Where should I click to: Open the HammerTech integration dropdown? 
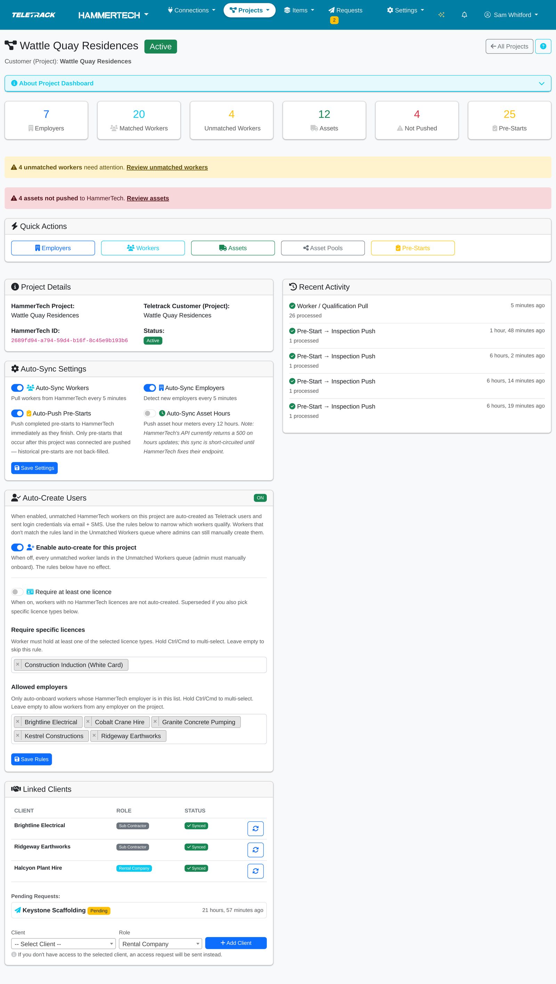point(113,15)
